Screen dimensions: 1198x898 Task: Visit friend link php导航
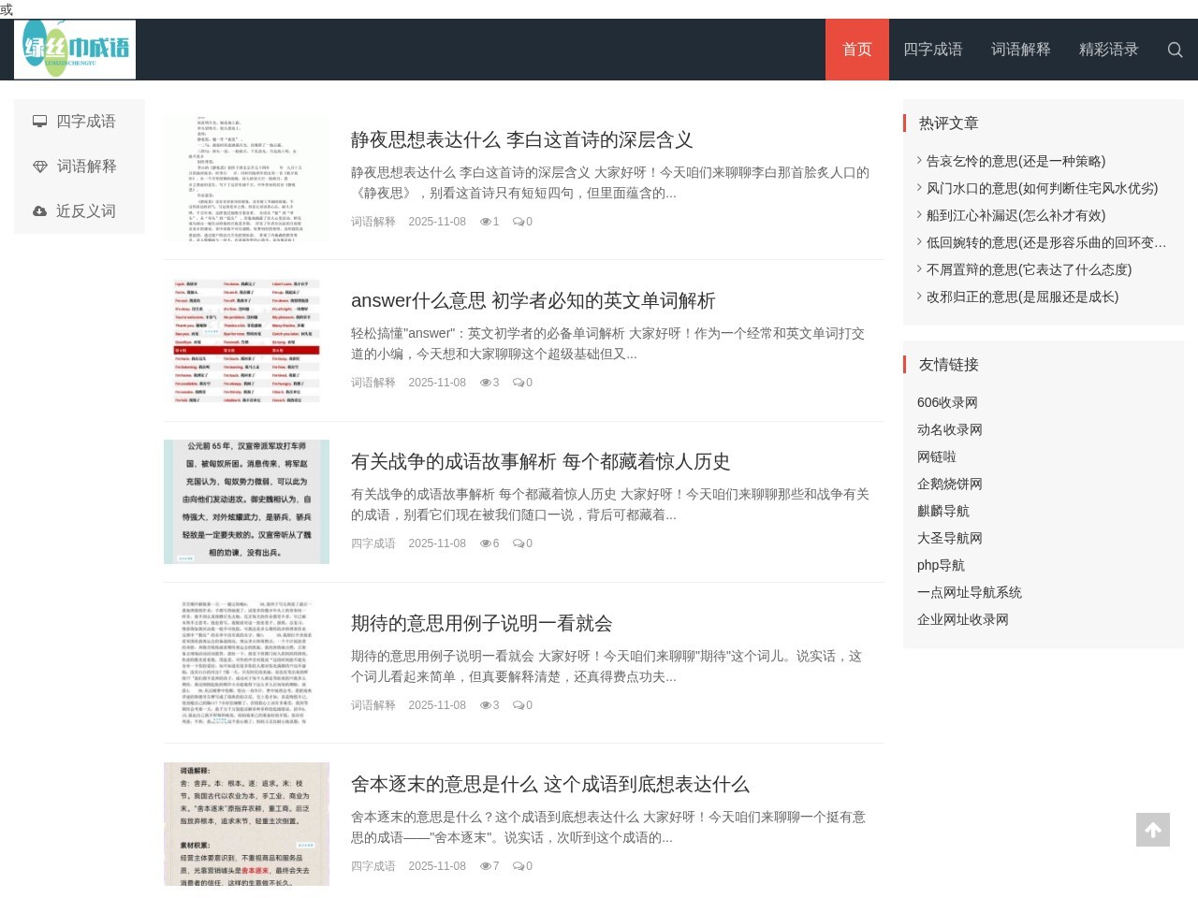coord(941,566)
